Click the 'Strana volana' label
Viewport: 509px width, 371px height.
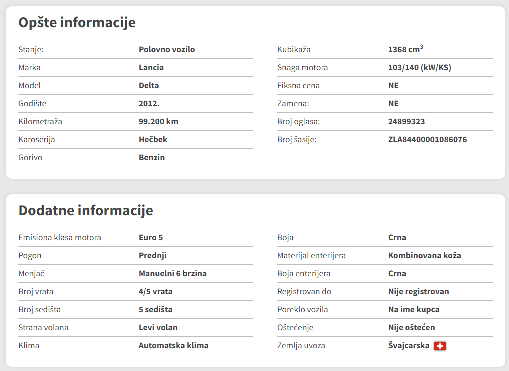(43, 328)
